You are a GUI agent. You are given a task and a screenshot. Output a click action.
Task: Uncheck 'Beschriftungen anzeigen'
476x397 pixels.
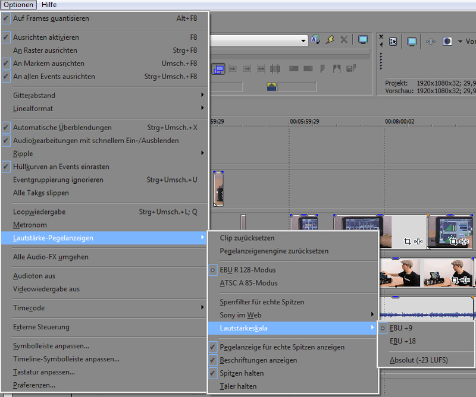[258, 360]
